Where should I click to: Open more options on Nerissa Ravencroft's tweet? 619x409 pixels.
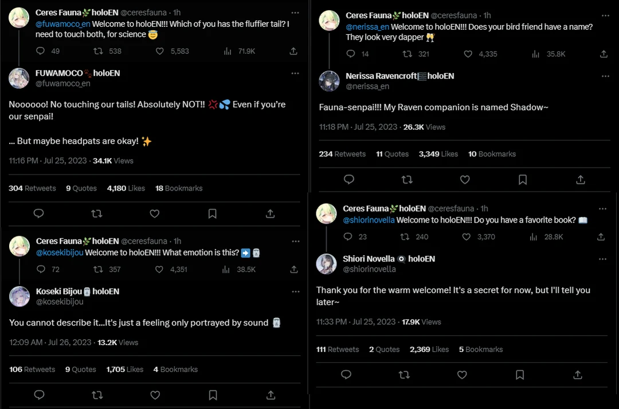(x=604, y=76)
